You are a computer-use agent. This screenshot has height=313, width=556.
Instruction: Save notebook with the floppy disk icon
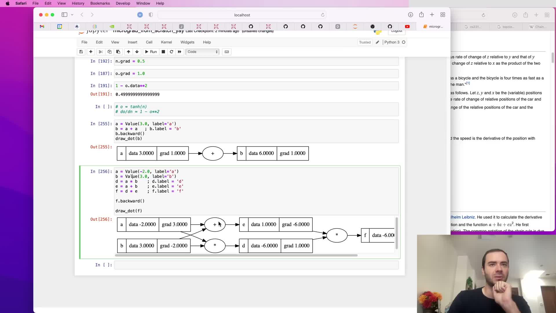pos(81,52)
